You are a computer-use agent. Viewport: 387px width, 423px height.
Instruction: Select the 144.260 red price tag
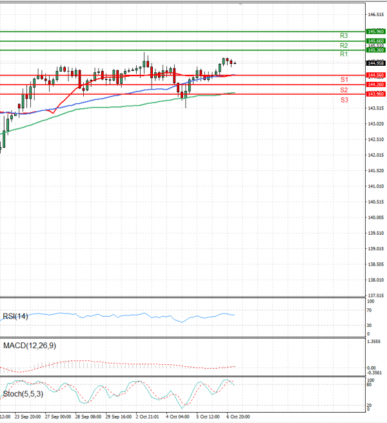(x=375, y=84)
